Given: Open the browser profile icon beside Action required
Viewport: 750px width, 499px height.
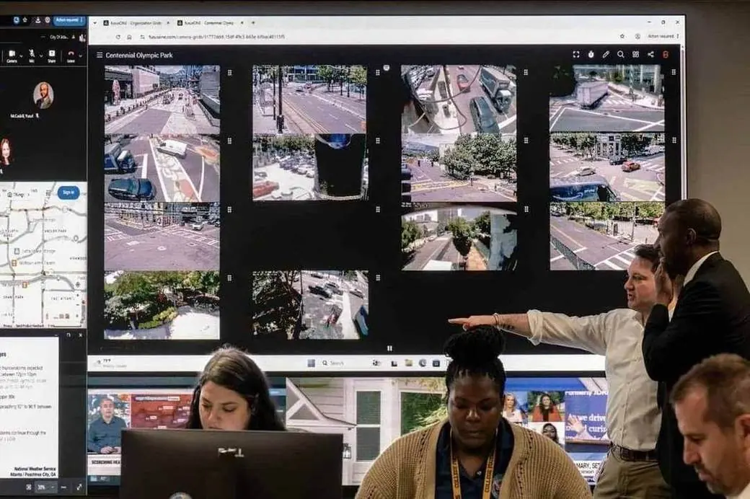Looking at the screenshot, I should pyautogui.click(x=637, y=36).
